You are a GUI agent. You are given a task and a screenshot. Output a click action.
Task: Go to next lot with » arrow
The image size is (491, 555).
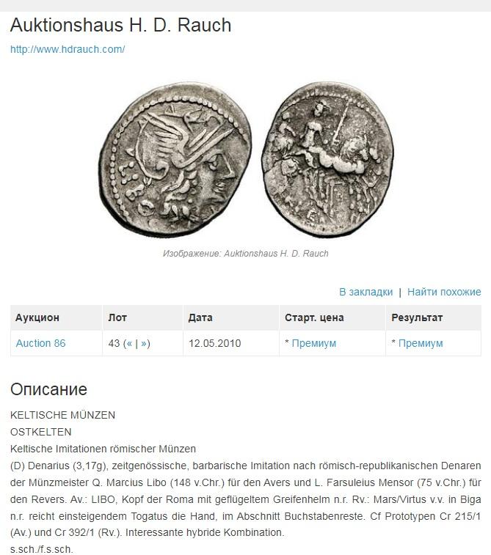pos(143,343)
